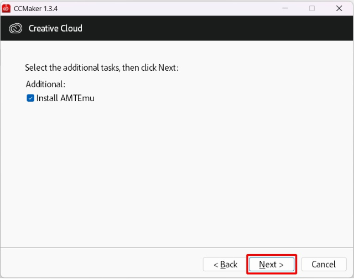This screenshot has height=279, width=354.
Task: Click the greyed-out maximize window icon
Action: pos(312,8)
